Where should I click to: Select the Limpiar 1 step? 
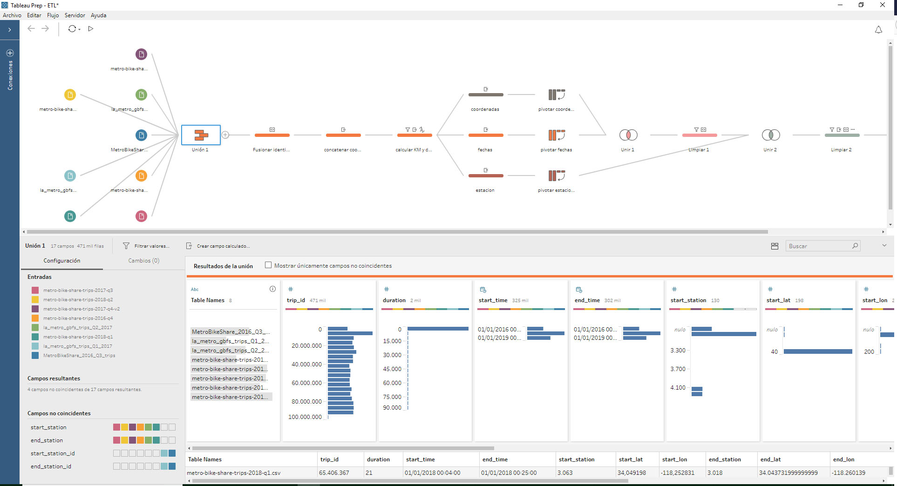coord(700,135)
